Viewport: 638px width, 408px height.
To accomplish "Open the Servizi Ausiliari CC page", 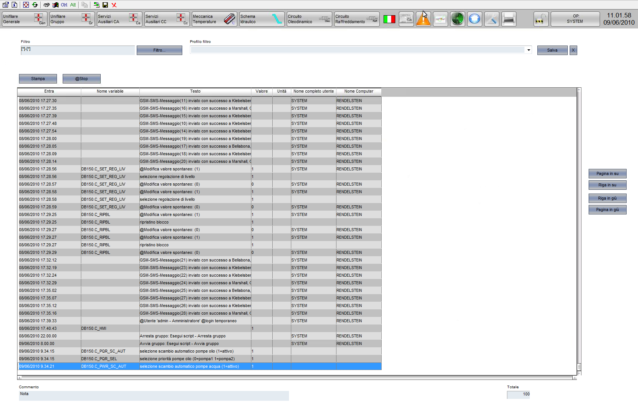I will click(167, 19).
